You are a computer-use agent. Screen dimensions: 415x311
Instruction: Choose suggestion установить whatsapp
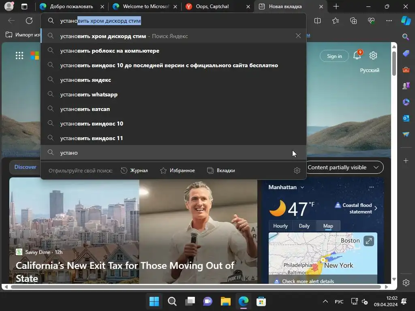[x=173, y=94]
